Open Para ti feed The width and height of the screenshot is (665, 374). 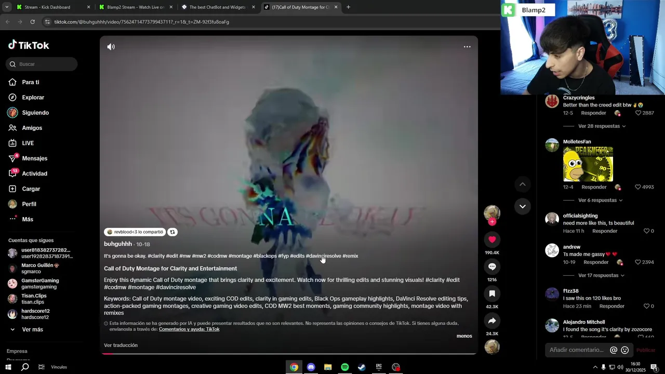[x=31, y=82]
